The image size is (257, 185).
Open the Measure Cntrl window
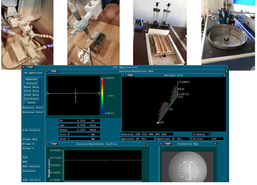pos(33,108)
